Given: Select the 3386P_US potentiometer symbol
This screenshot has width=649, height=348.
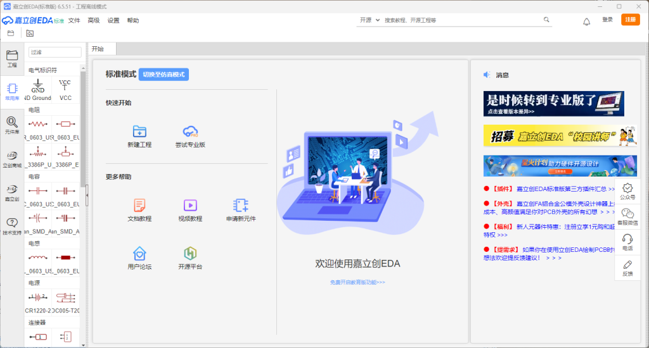Looking at the screenshot, I should click(x=37, y=157).
